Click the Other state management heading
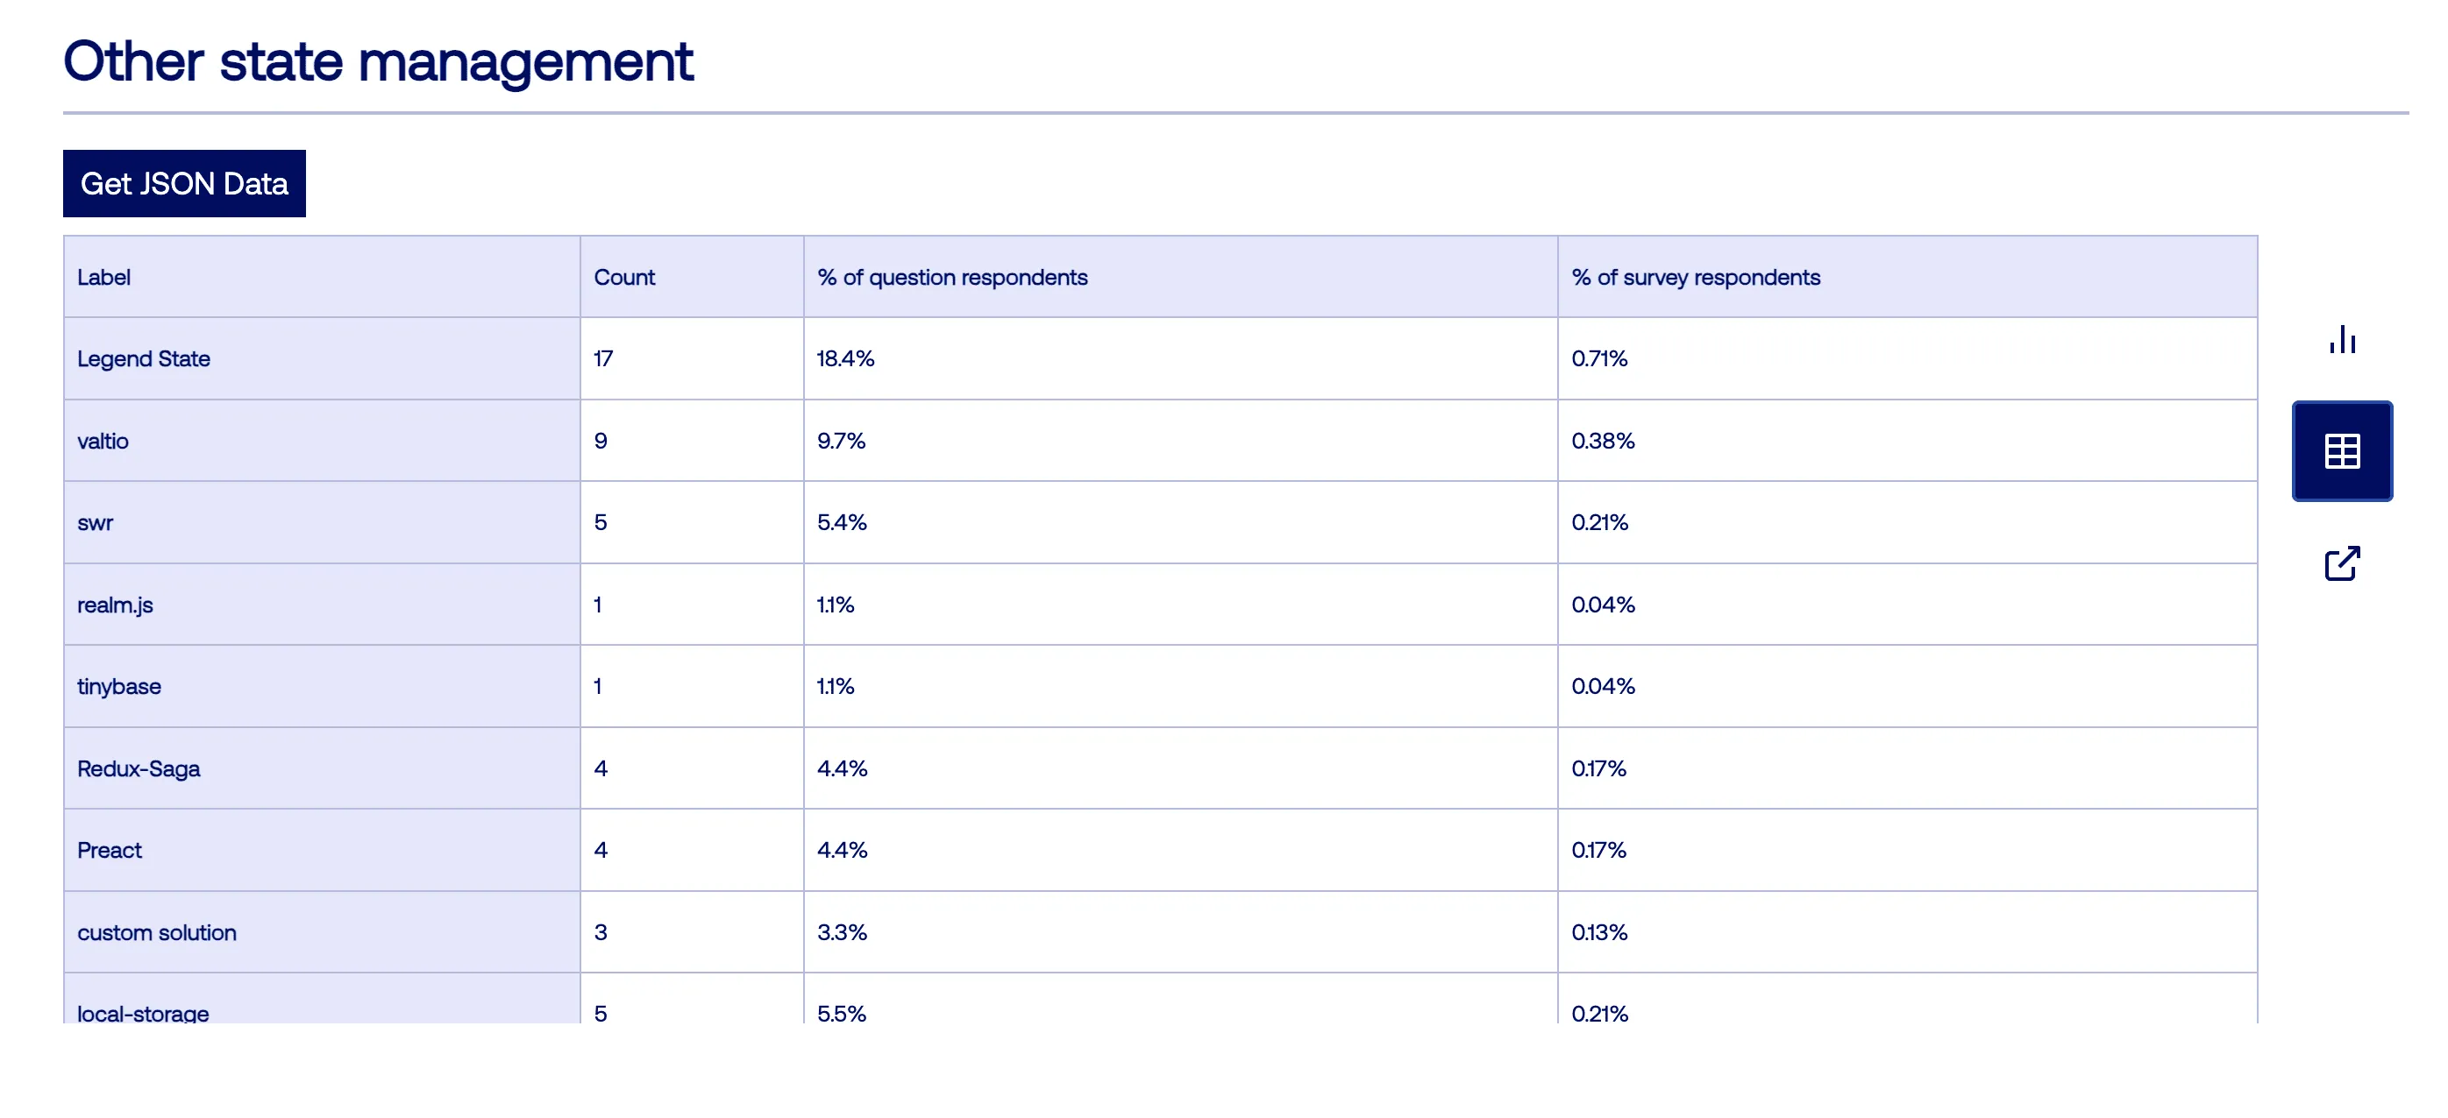The width and height of the screenshot is (2448, 1118). coord(378,61)
